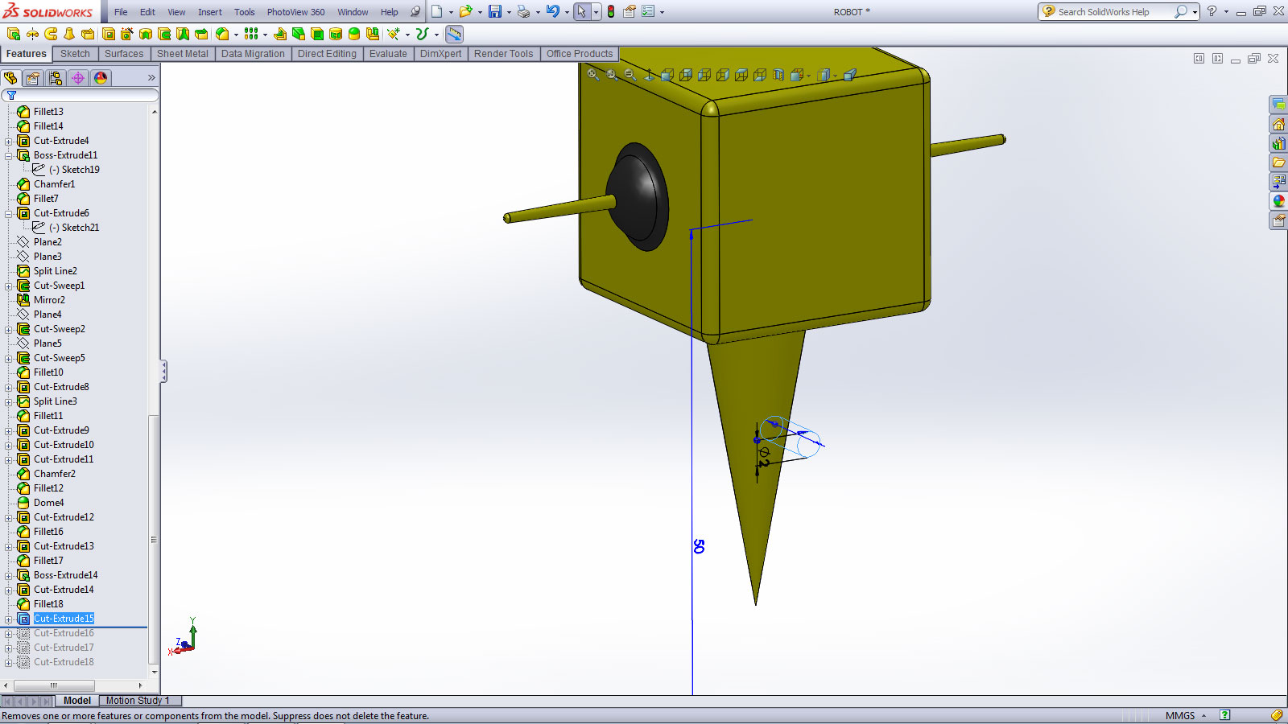
Task: Switch to the Sketch tab
Action: [x=75, y=54]
